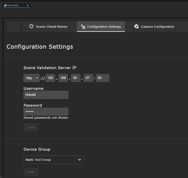Click the Username field containing checkit
Image resolution: width=188 pixels, height=178 pixels.
point(46,95)
